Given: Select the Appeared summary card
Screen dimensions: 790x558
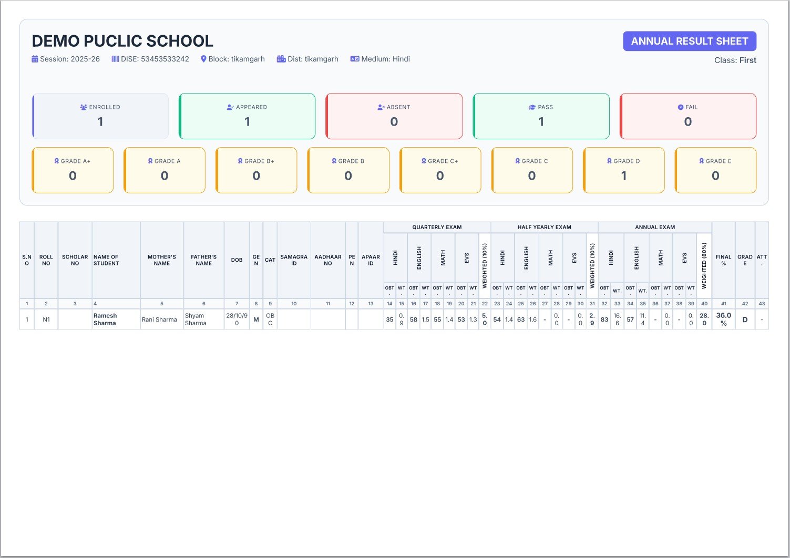Looking at the screenshot, I should pyautogui.click(x=247, y=116).
